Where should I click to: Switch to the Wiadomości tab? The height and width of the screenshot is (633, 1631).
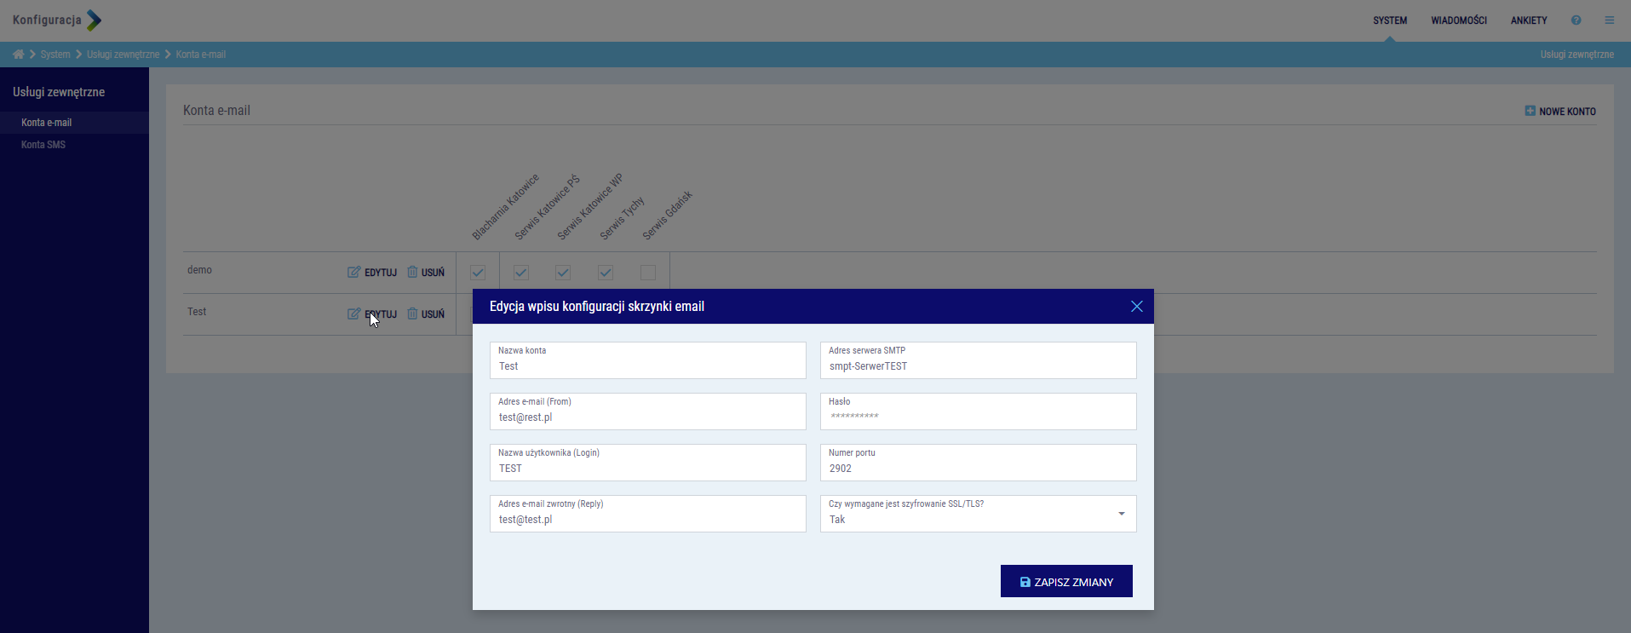[x=1458, y=20]
